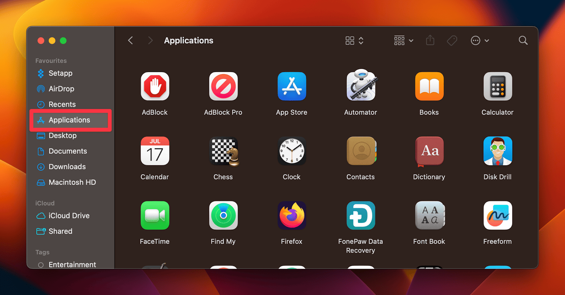This screenshot has width=565, height=295.
Task: Select the AdBlock Pro app icon
Action: (223, 87)
